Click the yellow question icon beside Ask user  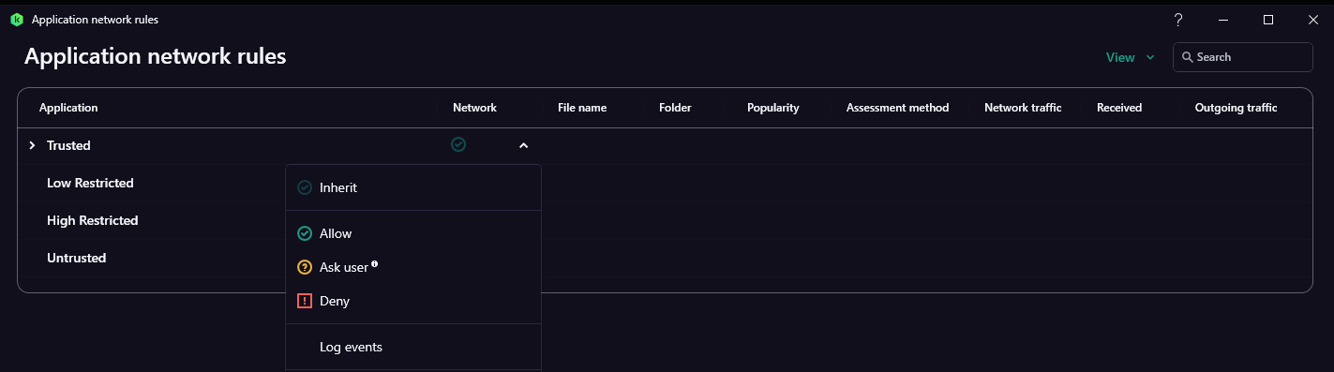[x=304, y=267]
